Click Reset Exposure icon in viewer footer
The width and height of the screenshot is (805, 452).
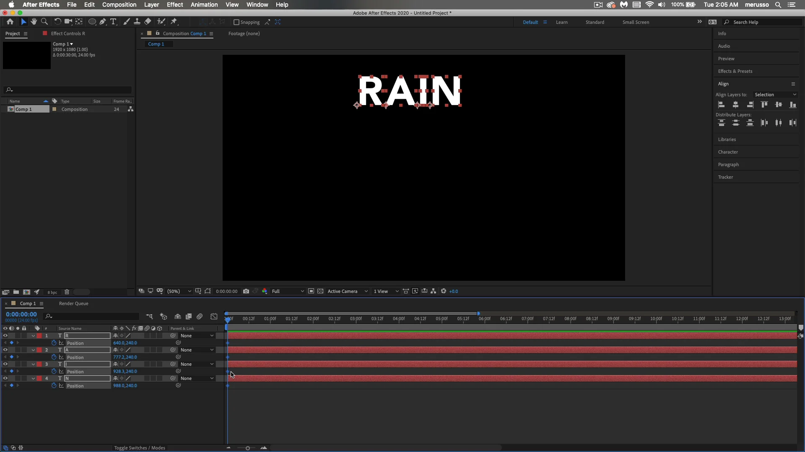(444, 291)
